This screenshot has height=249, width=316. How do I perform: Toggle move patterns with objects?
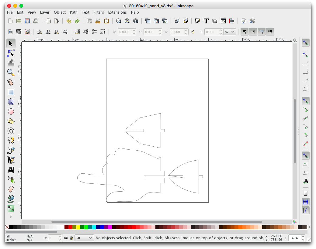coord(270,32)
